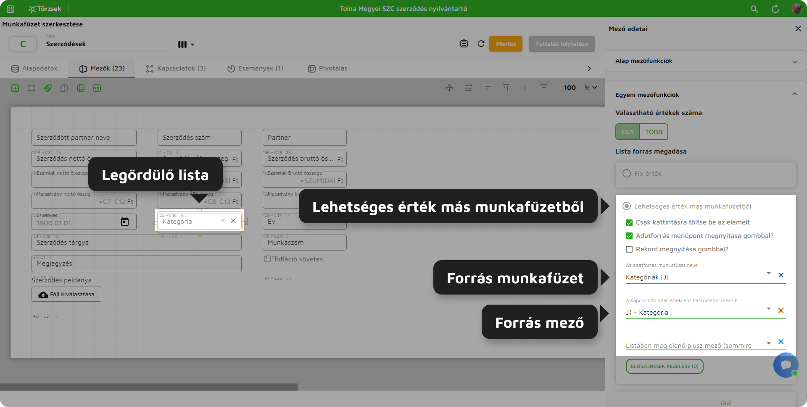Click the distribute rows icon
The image size is (807, 407).
click(x=468, y=88)
